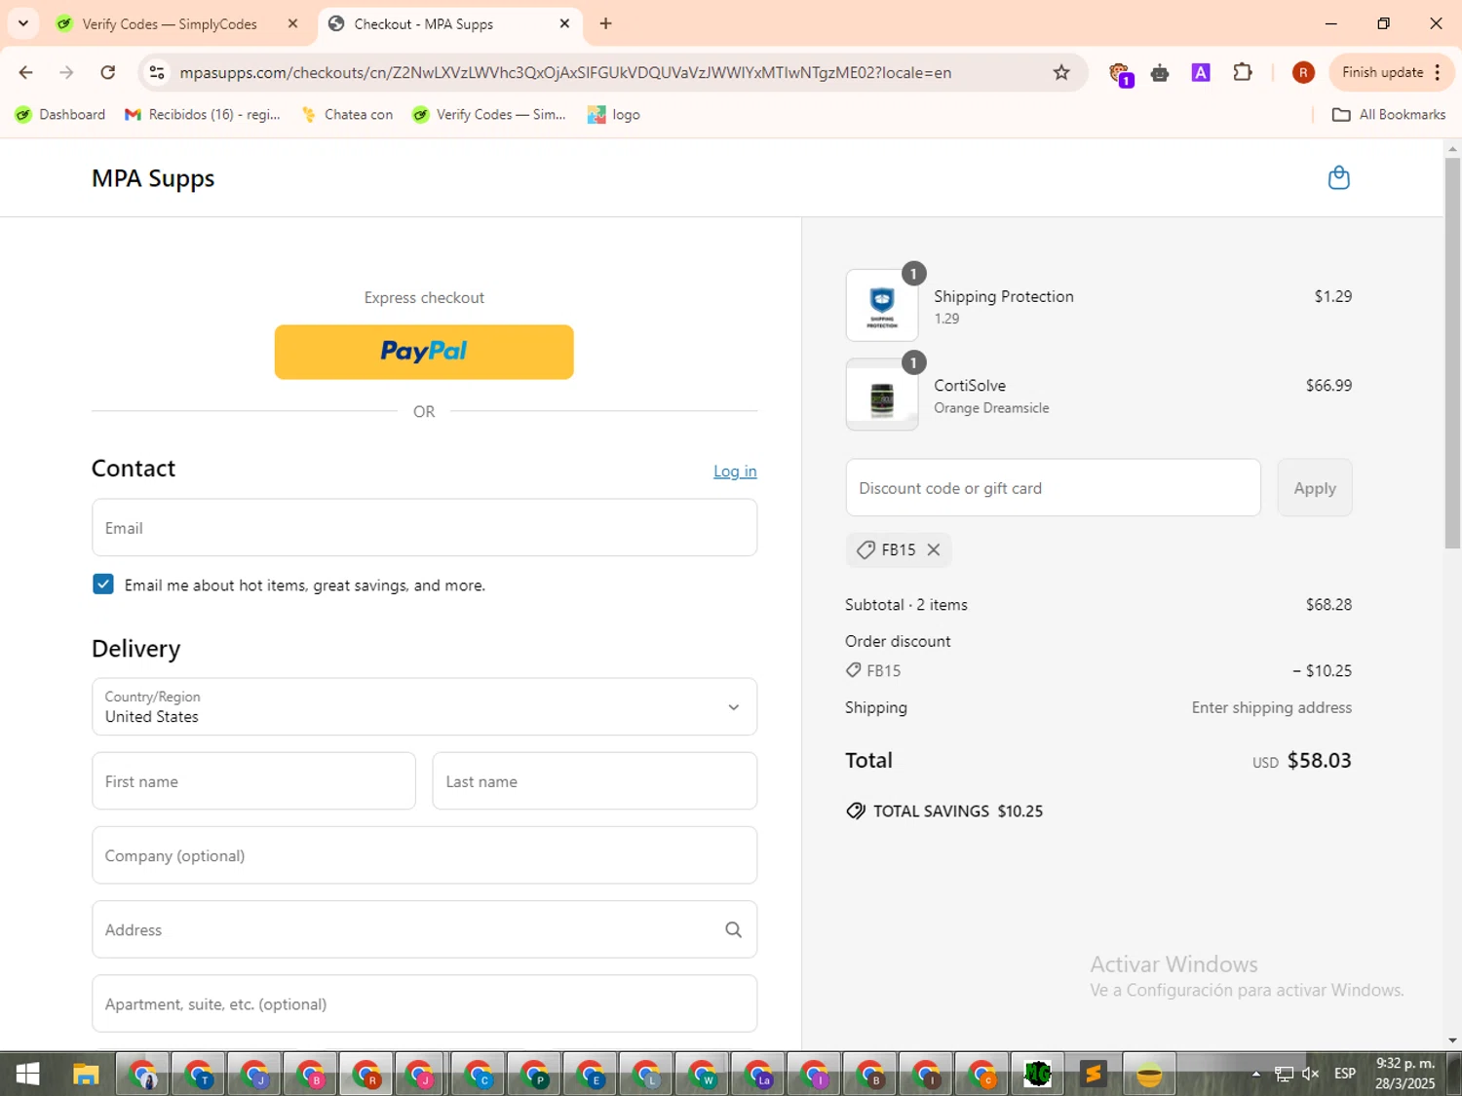Focus the Email input field
Viewport: 1462px width, 1096px height.
click(424, 528)
